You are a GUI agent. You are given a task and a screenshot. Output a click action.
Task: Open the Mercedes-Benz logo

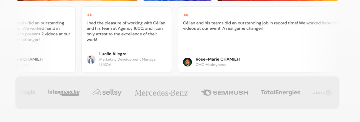[161, 93]
